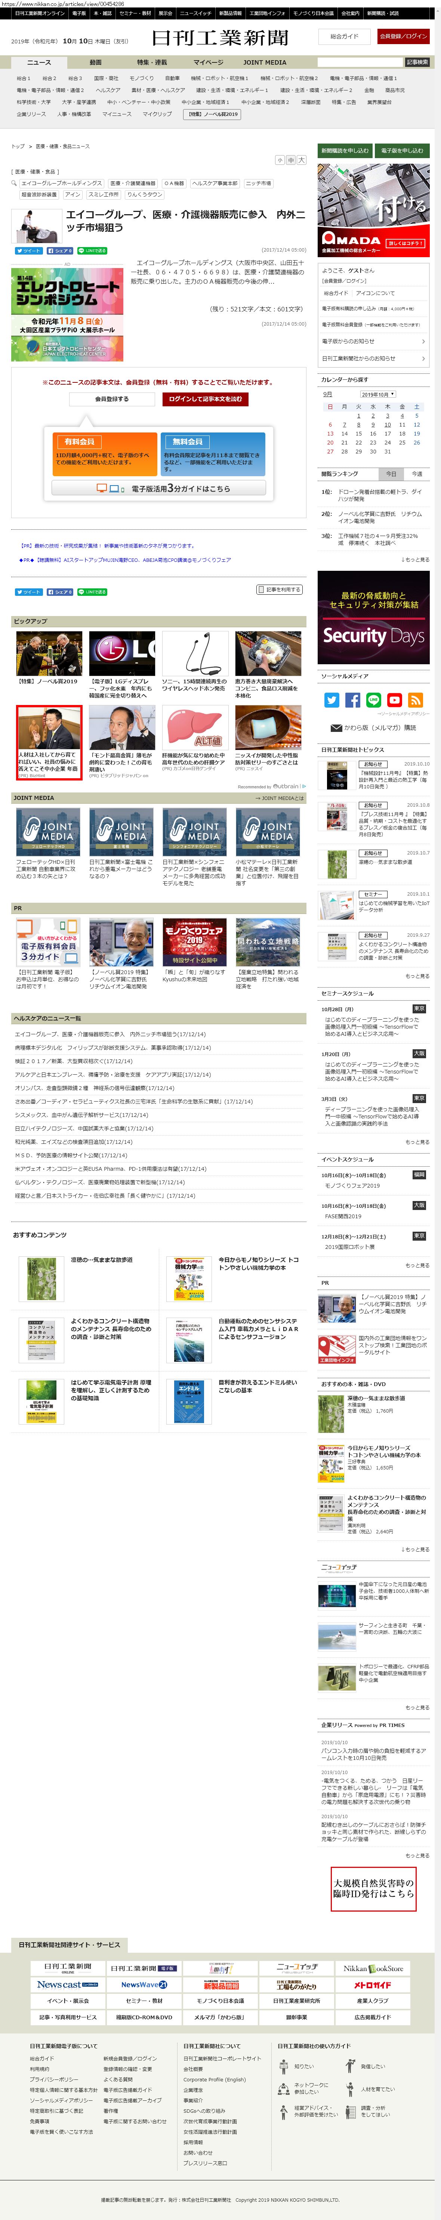Set font size to 大

click(x=302, y=160)
